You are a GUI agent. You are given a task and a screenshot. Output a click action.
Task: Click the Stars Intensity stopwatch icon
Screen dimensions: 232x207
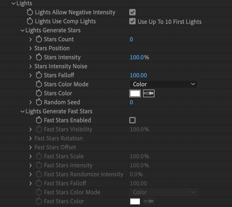[39, 57]
